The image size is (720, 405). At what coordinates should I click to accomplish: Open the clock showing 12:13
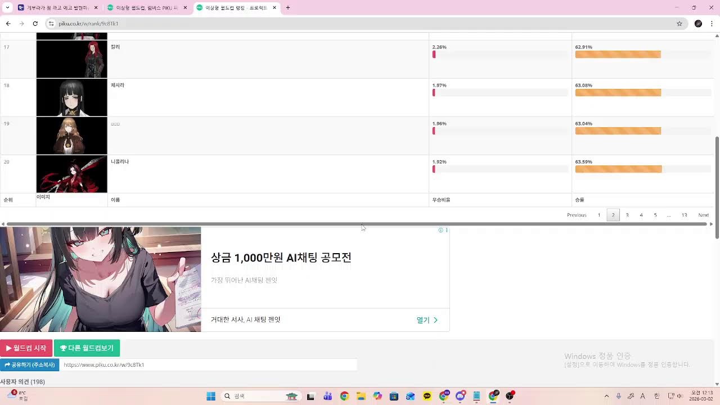(x=702, y=395)
